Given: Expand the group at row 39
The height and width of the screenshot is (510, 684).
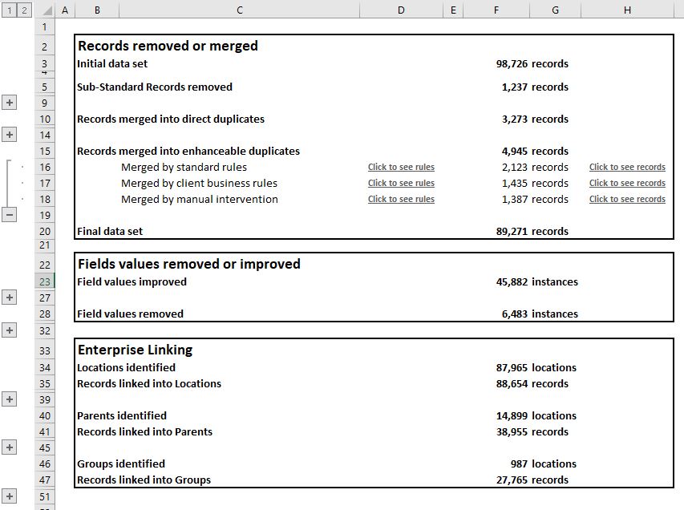Looking at the screenshot, I should [x=9, y=399].
